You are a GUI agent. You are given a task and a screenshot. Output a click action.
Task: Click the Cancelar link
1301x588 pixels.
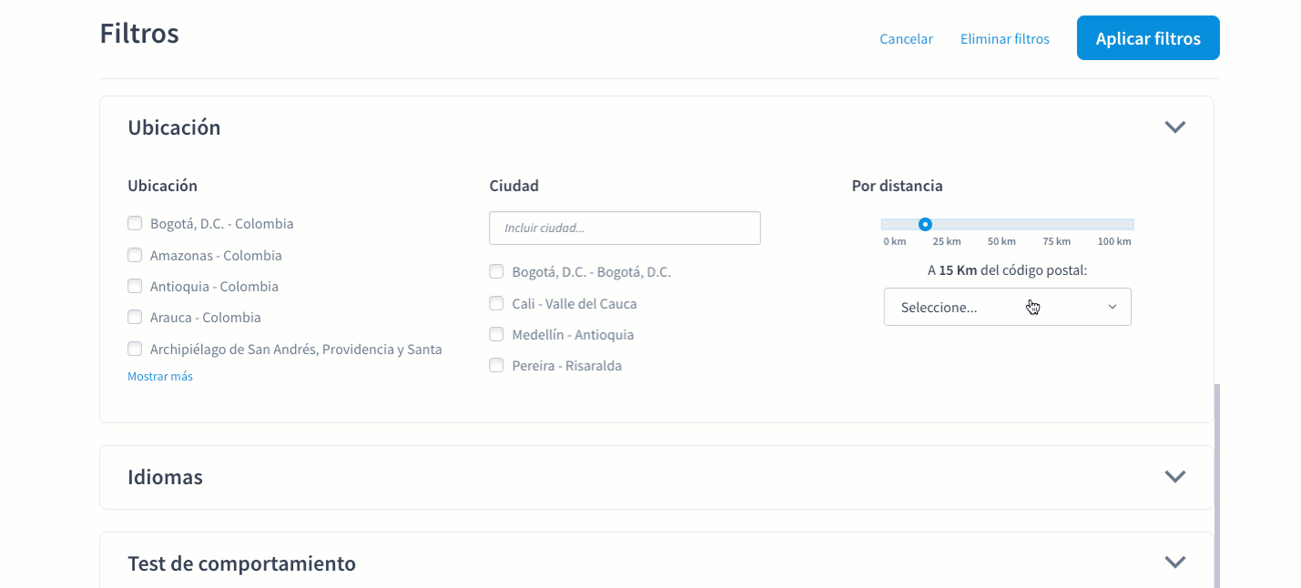tap(906, 38)
